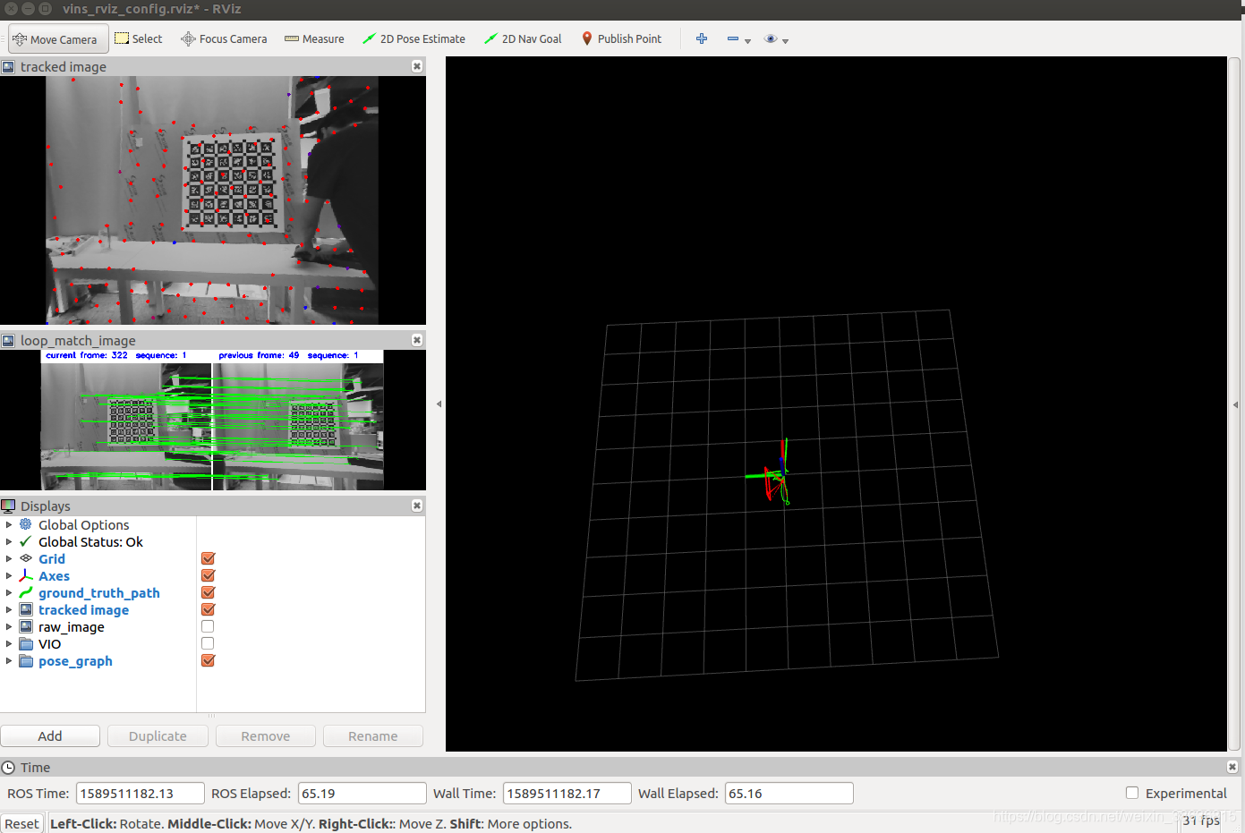Click the VIO folder icon
Image resolution: width=1245 pixels, height=833 pixels.
tap(26, 644)
